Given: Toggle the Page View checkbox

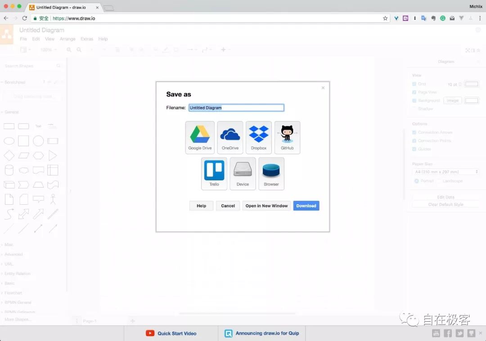Looking at the screenshot, I should click(414, 92).
